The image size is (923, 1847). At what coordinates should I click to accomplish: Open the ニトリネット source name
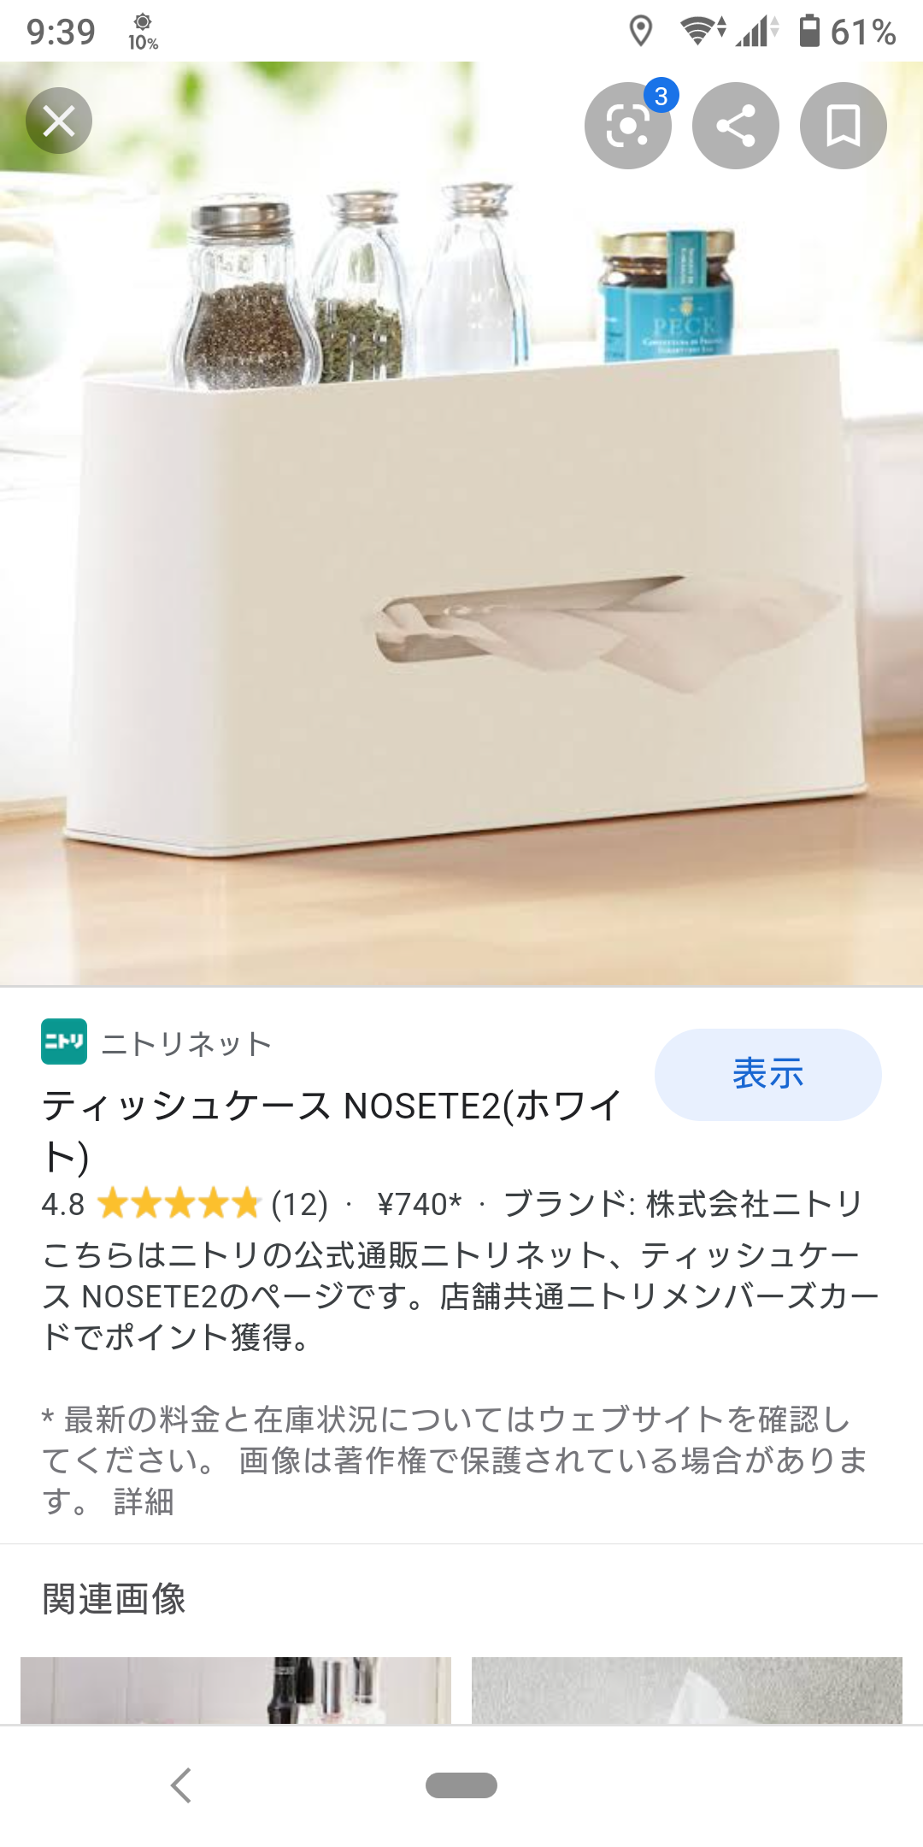coord(186,1043)
